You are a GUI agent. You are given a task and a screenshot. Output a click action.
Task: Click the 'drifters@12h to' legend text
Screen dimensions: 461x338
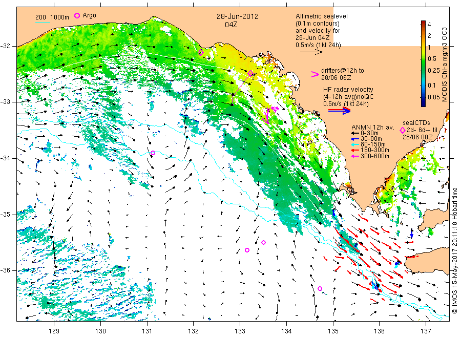(x=342, y=71)
